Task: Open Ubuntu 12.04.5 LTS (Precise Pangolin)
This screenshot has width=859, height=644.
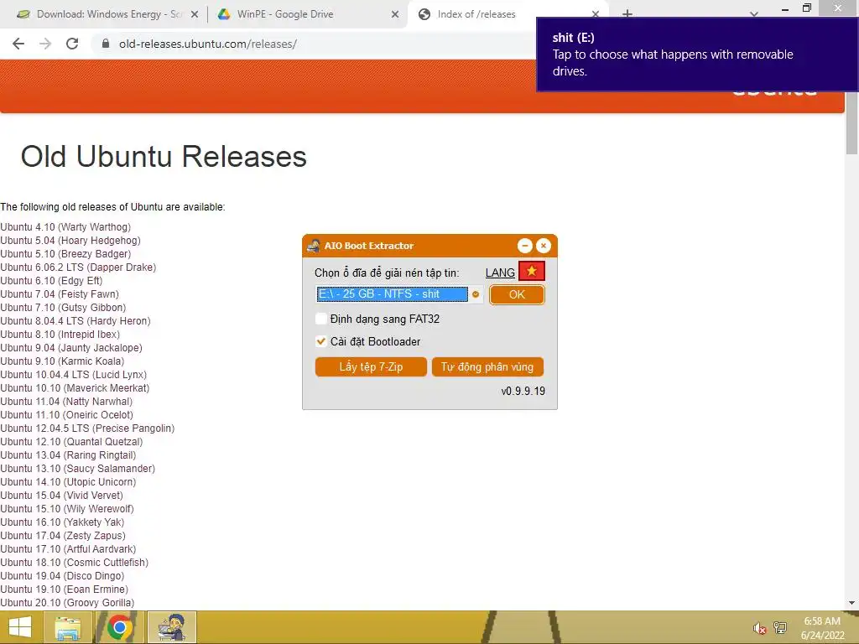Action: [87, 428]
